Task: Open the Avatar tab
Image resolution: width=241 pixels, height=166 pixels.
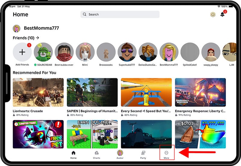Action: [x=120, y=155]
